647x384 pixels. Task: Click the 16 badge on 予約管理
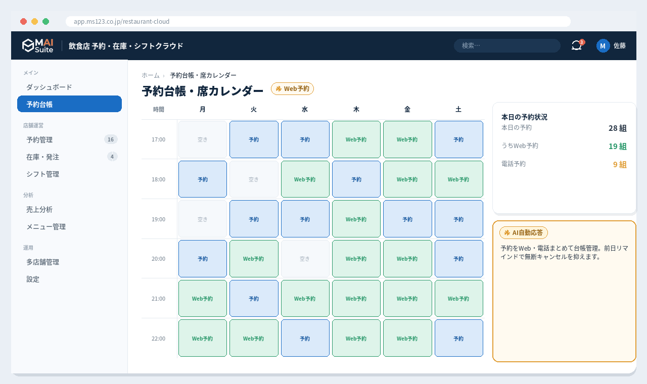coord(111,139)
